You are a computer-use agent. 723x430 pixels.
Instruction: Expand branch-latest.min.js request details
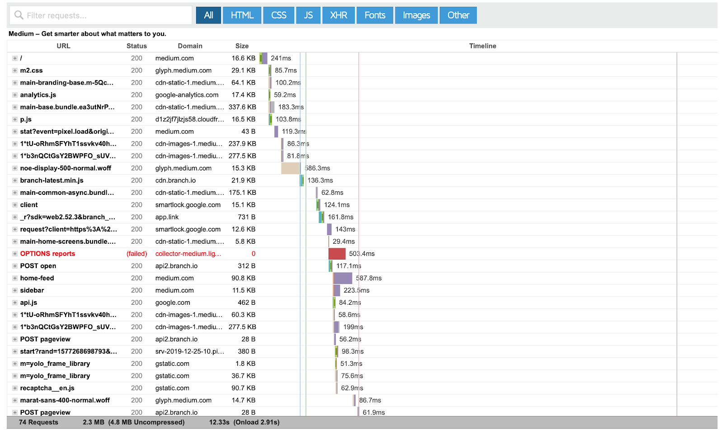point(15,180)
